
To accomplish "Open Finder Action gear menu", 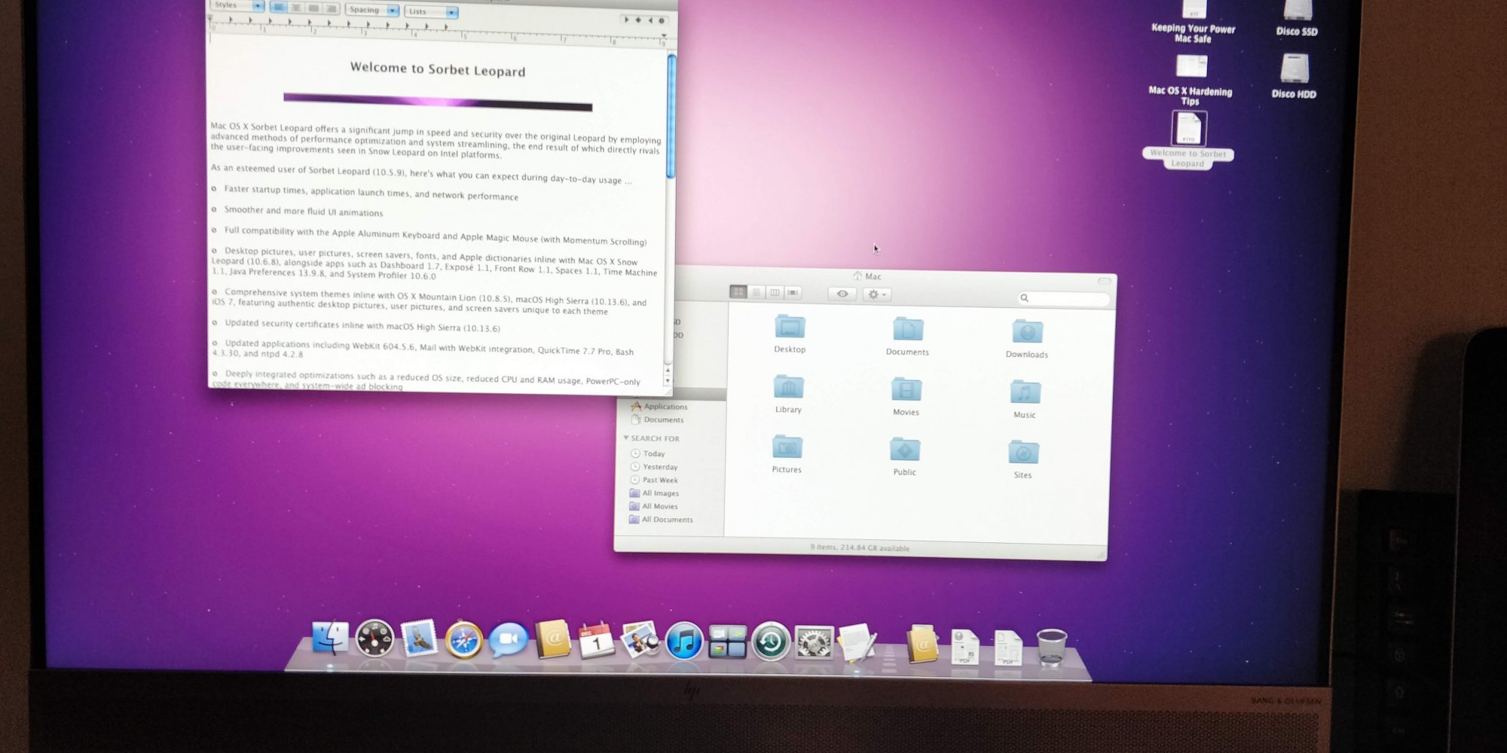I will (x=877, y=294).
